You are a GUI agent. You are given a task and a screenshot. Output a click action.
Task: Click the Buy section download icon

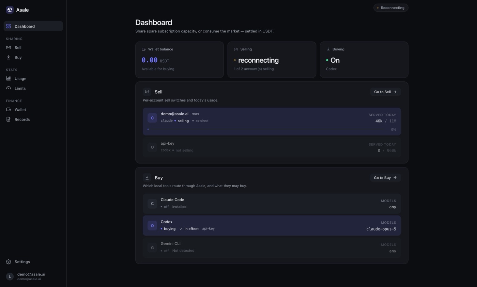pyautogui.click(x=147, y=178)
